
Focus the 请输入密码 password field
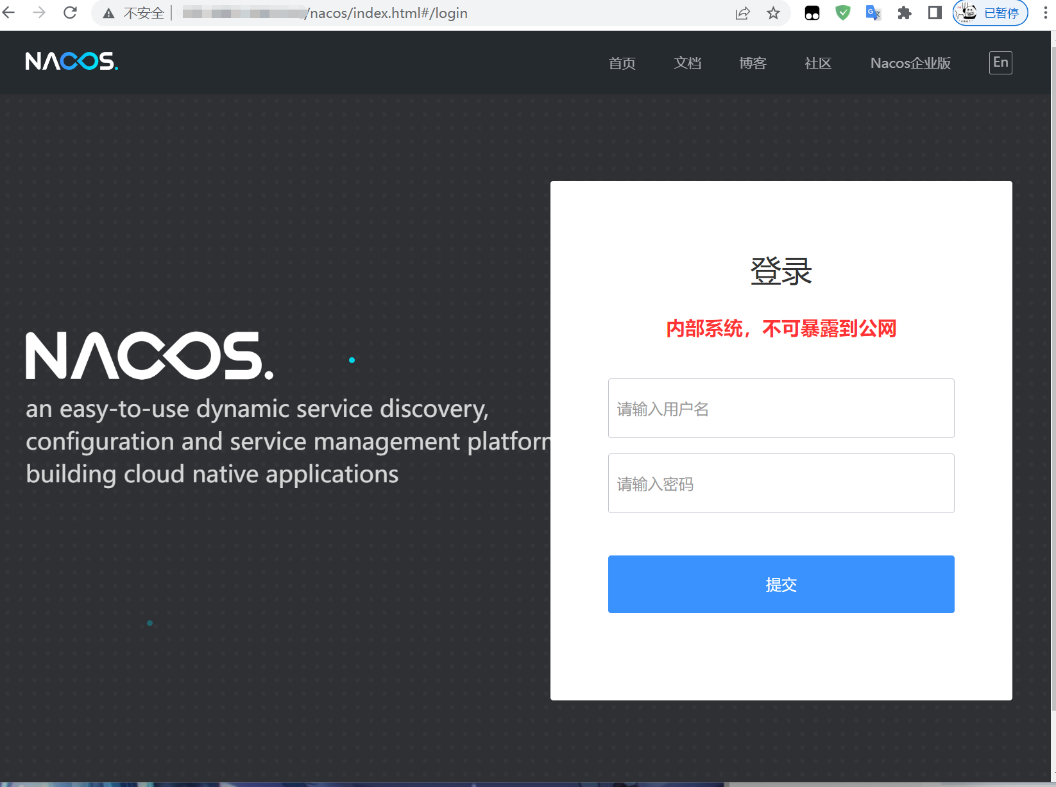[781, 484]
